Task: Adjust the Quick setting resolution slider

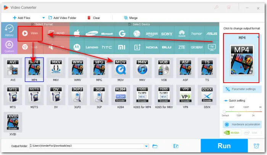Action: click(243, 112)
